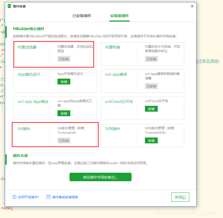Click the uniCloud云开发 description text
This screenshot has width=223, height=218.
click(x=156, y=101)
